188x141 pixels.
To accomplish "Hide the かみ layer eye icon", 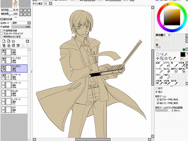I will pos(3,50).
